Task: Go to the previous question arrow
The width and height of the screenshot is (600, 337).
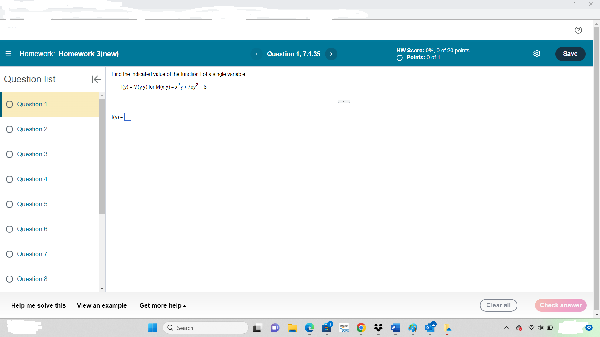Action: 256,54
